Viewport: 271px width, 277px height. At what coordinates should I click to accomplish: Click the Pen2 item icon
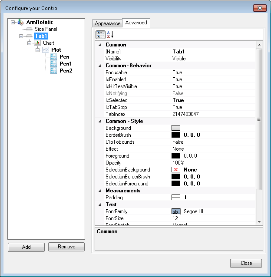[x=54, y=71]
